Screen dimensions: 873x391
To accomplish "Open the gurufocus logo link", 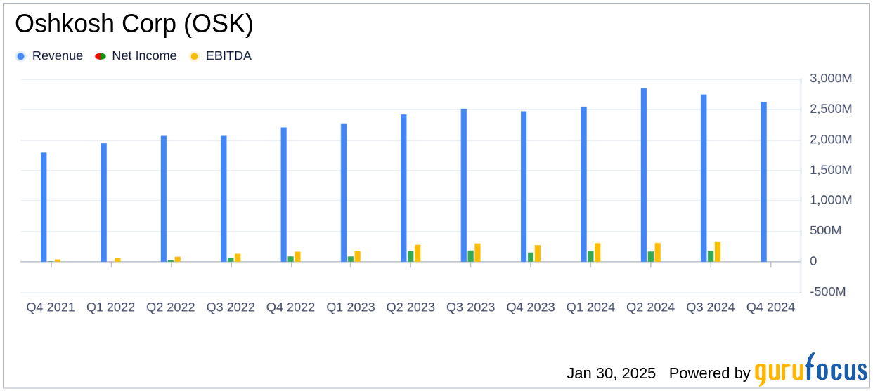I will [x=810, y=370].
